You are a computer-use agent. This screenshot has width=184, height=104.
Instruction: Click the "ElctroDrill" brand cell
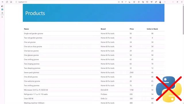coord(104,90)
